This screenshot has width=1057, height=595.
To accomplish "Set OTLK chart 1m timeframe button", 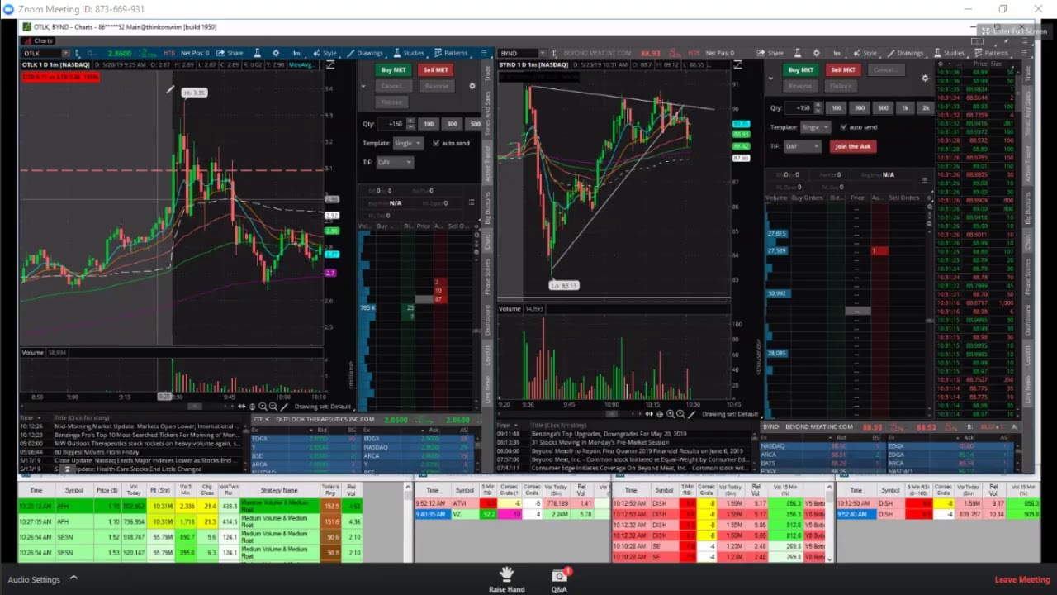I will click(296, 53).
